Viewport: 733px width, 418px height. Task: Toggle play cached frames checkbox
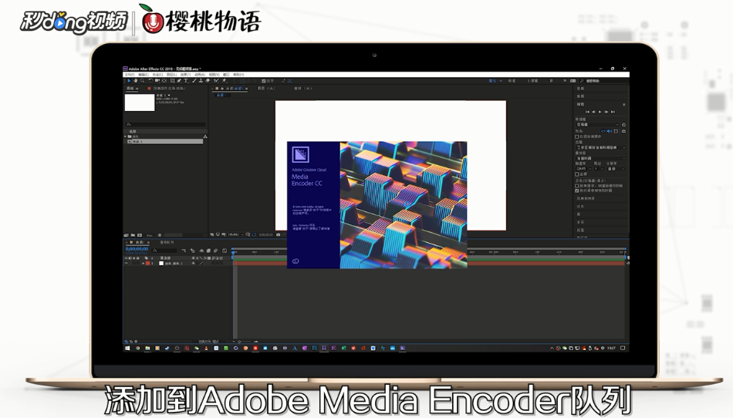click(577, 186)
